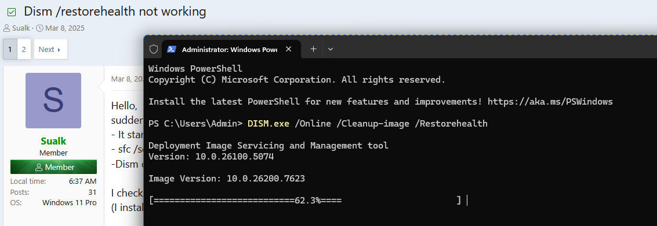Image resolution: width=657 pixels, height=226 pixels.
Task: Expand the terminal profiles dropdown arrow
Action: pyautogui.click(x=330, y=49)
